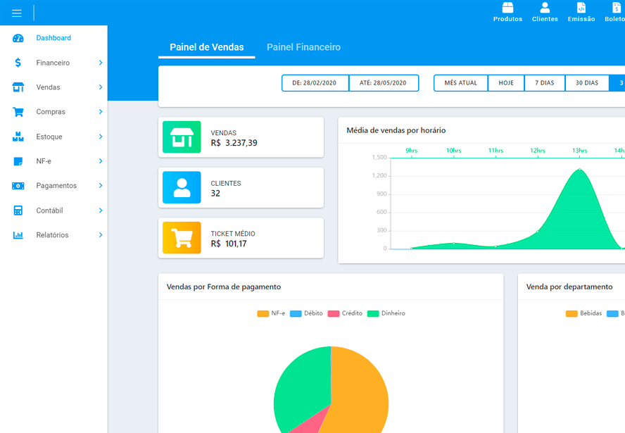Image resolution: width=625 pixels, height=433 pixels.
Task: Select the Painel de Vendas tab
Action: click(206, 47)
